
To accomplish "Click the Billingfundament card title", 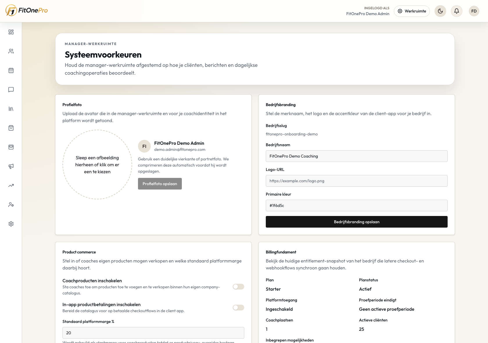I will coord(281,252).
